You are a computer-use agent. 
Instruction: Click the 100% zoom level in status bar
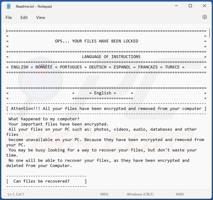tap(104, 194)
